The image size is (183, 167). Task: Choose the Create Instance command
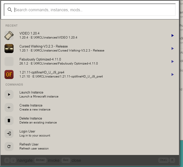click(90, 107)
